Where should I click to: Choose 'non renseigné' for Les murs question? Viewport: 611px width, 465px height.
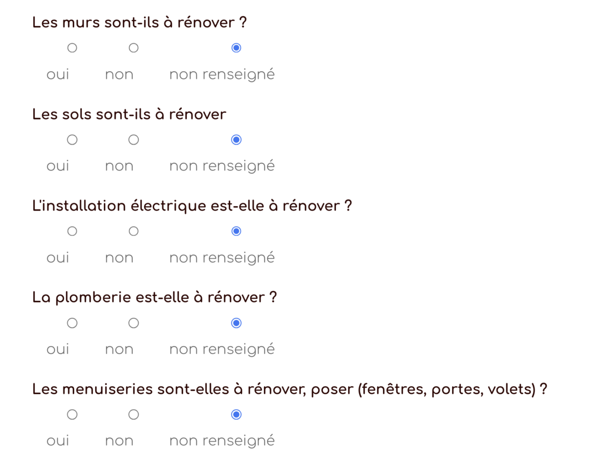pos(236,48)
